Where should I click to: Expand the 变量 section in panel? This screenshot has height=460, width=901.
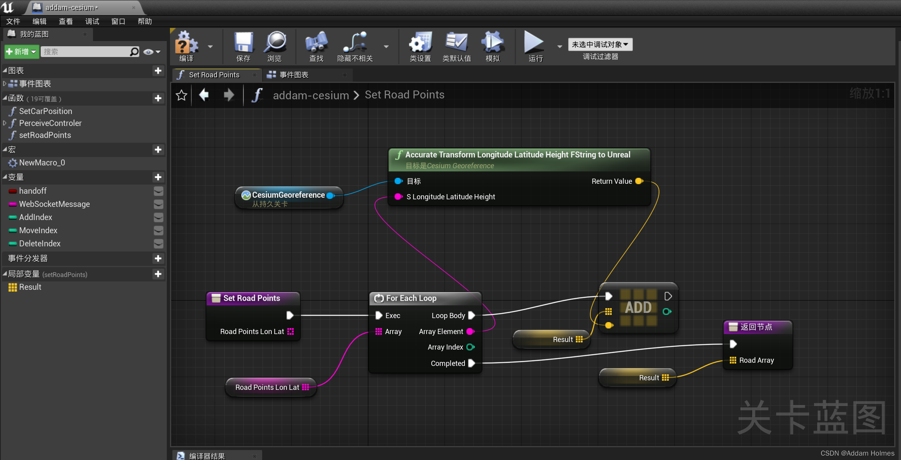click(x=5, y=177)
